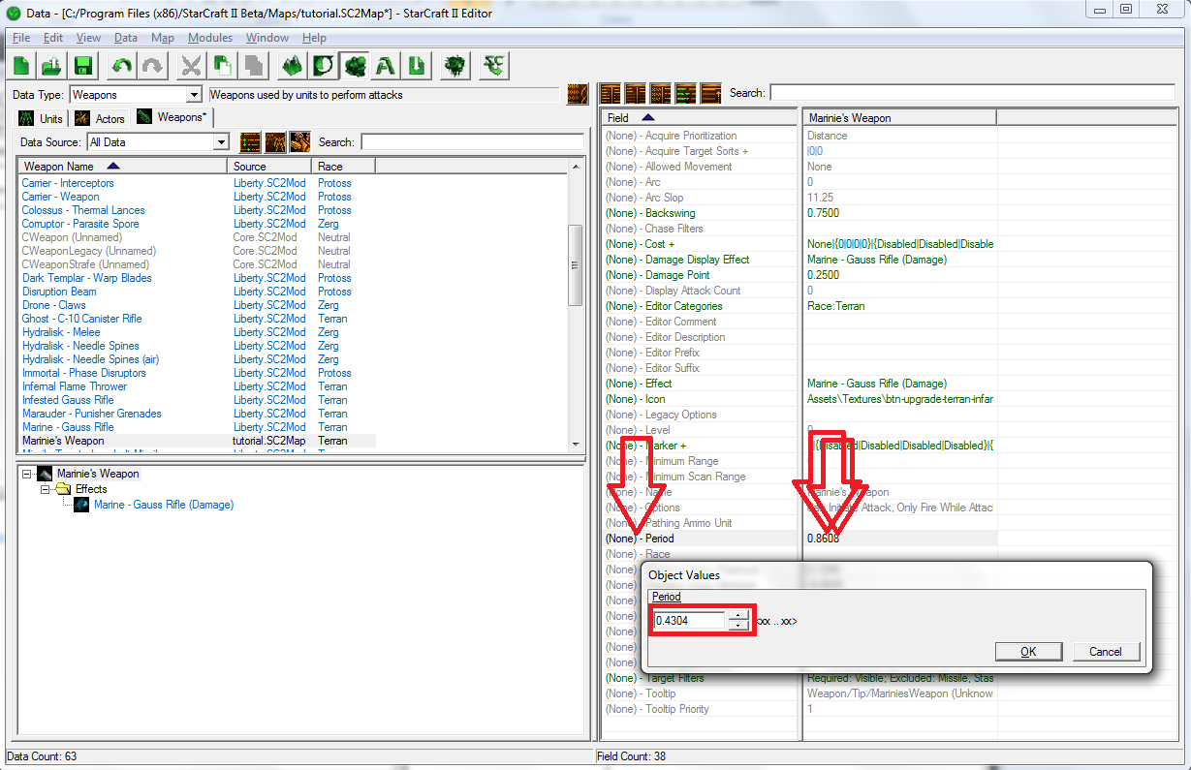The width and height of the screenshot is (1191, 770).
Task: Click the Copy icon in the toolbar
Action: (223, 66)
